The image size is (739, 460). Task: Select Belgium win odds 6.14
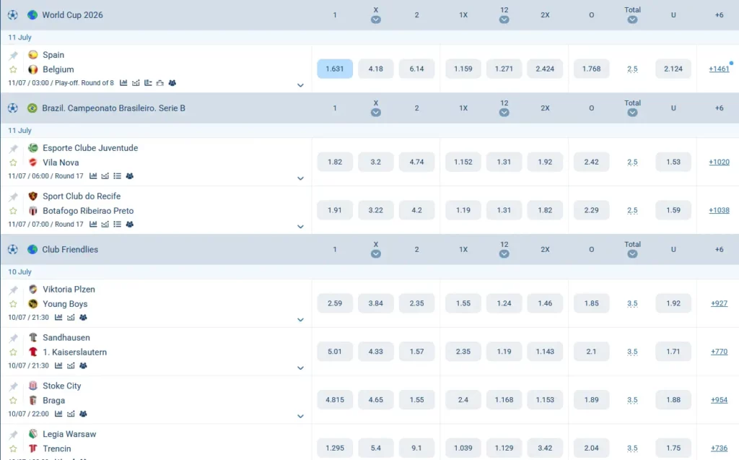pos(416,69)
